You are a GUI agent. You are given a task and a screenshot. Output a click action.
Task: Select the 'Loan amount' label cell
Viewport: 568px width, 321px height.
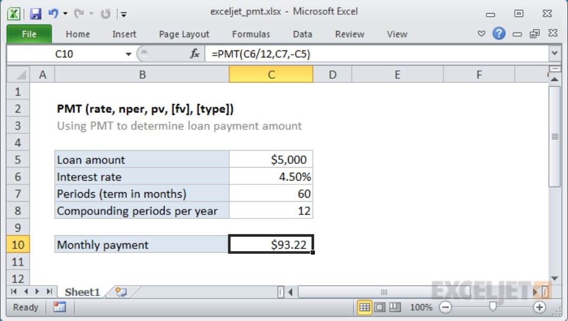(142, 160)
